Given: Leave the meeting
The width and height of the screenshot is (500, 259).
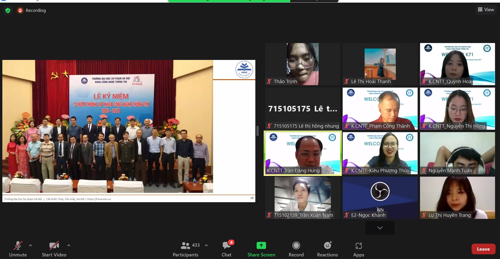Looking at the screenshot, I should [x=483, y=249].
